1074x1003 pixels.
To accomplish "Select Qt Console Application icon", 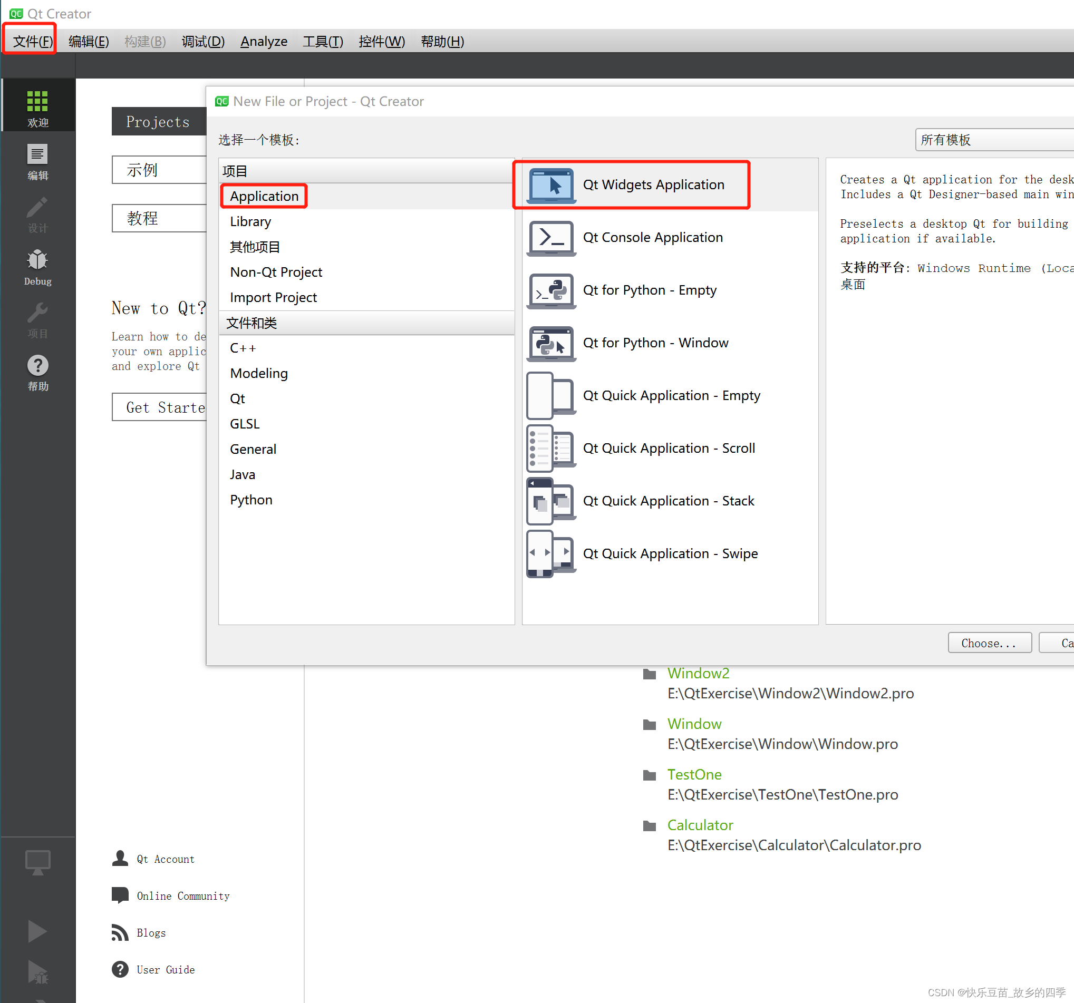I will 550,238.
